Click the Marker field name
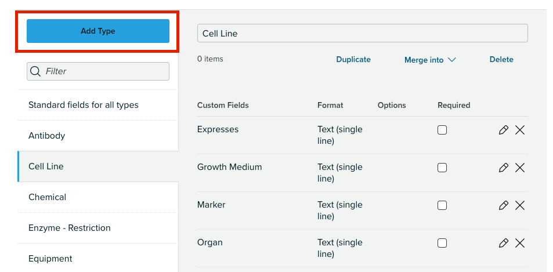Image resolution: width=553 pixels, height=272 pixels. [211, 205]
